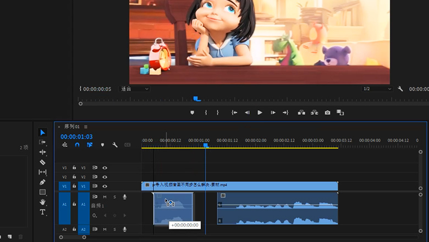The height and width of the screenshot is (242, 429).
Task: Click the program monitor playhead marker
Action: [197, 99]
